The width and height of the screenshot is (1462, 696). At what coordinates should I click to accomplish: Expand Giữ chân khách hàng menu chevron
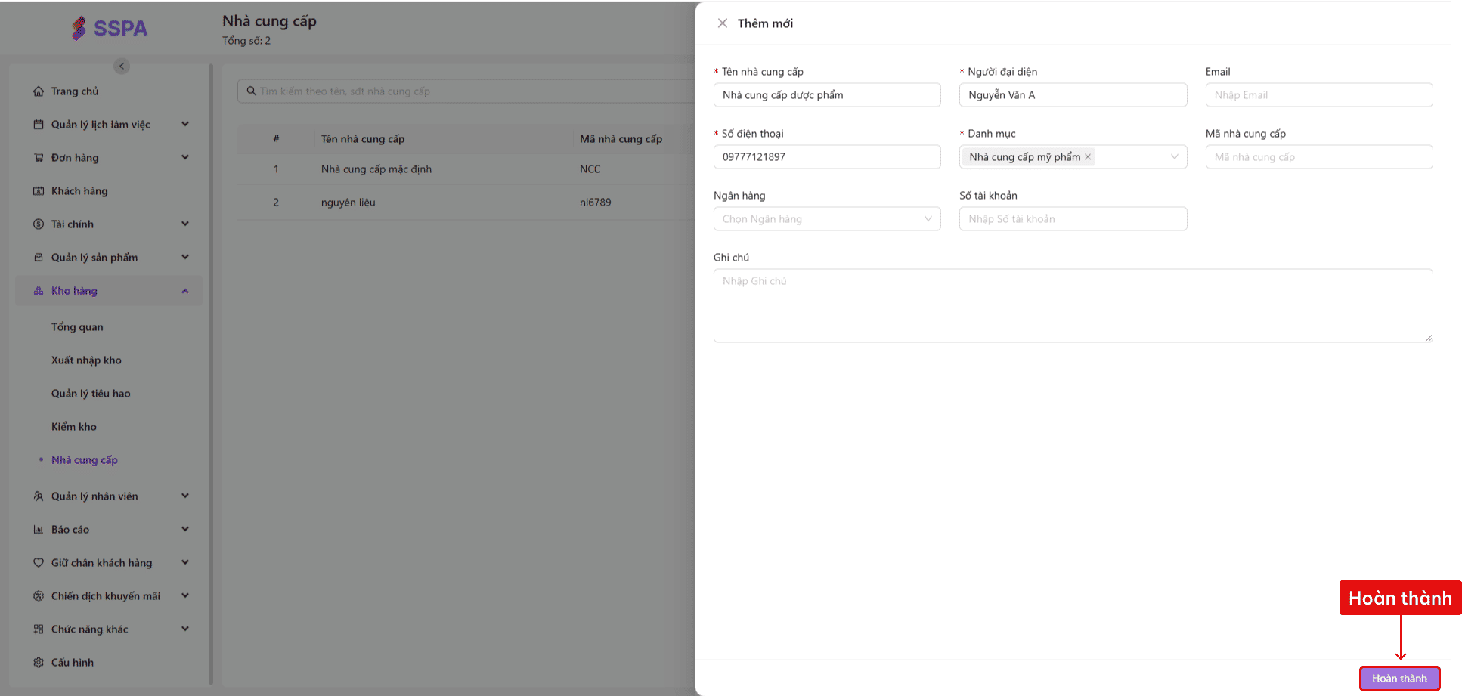[x=185, y=563]
